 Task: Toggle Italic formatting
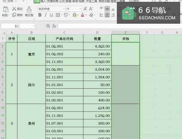point(45,15)
